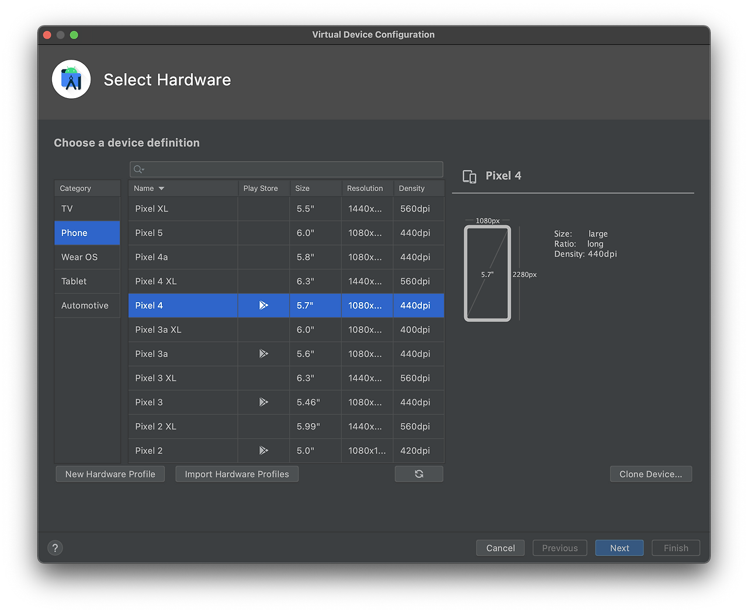Choose the Automotive category
Viewport: 748px width, 613px height.
pyautogui.click(x=87, y=306)
